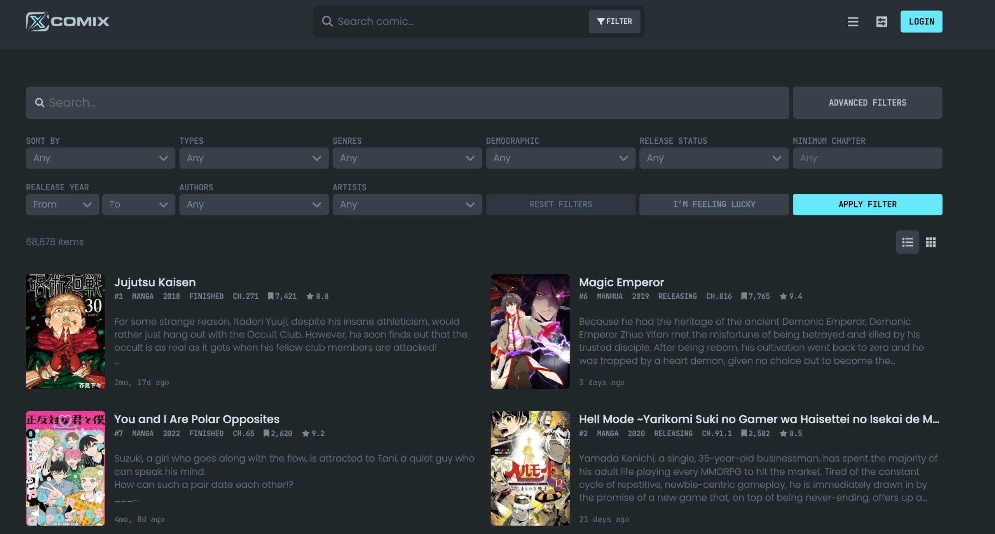Open the Sort By dropdown
The width and height of the screenshot is (995, 534).
100,158
